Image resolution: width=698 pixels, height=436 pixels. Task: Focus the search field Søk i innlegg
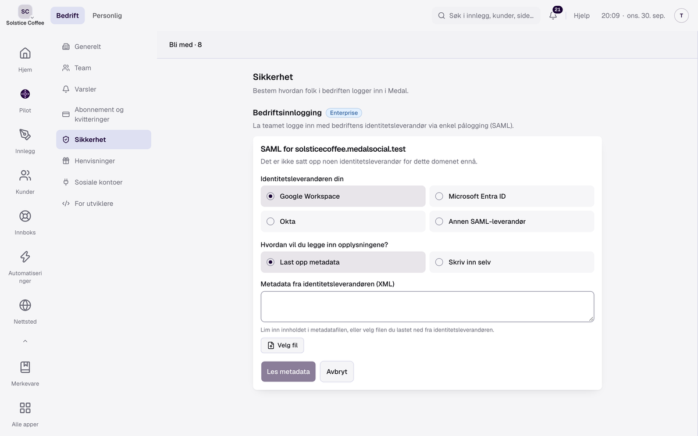[486, 16]
